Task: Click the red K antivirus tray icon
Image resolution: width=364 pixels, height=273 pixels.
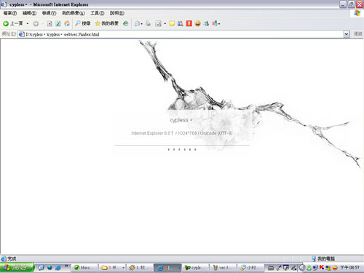Action: tap(322, 267)
